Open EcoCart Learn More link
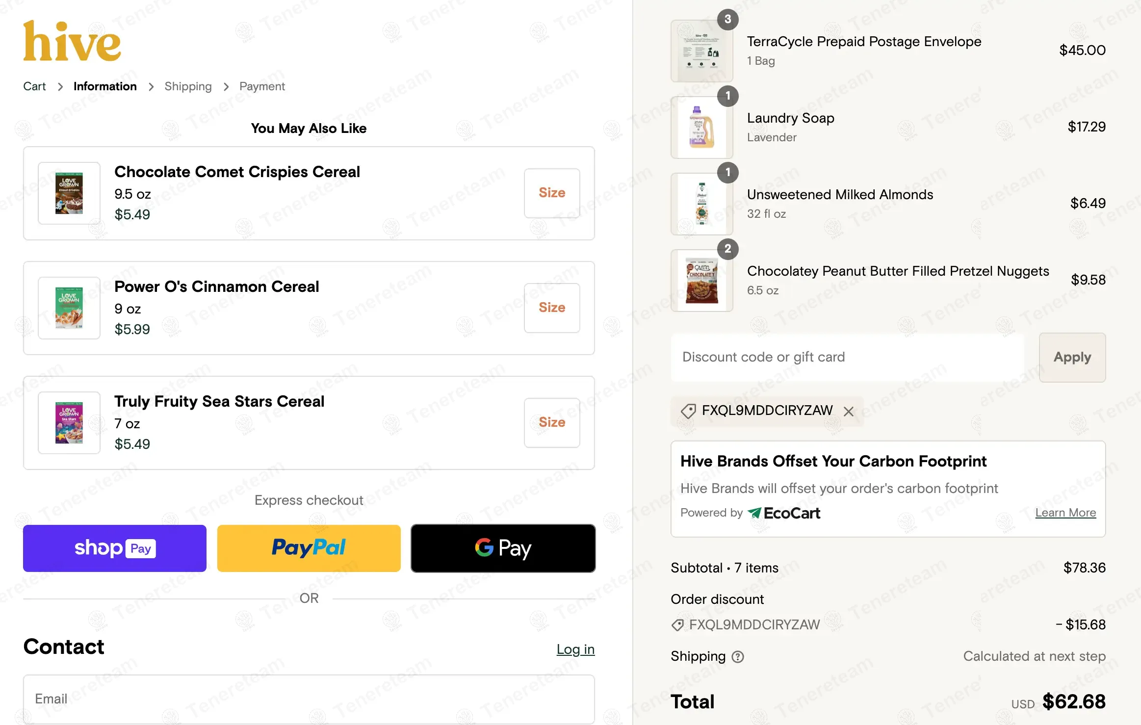 (x=1065, y=513)
